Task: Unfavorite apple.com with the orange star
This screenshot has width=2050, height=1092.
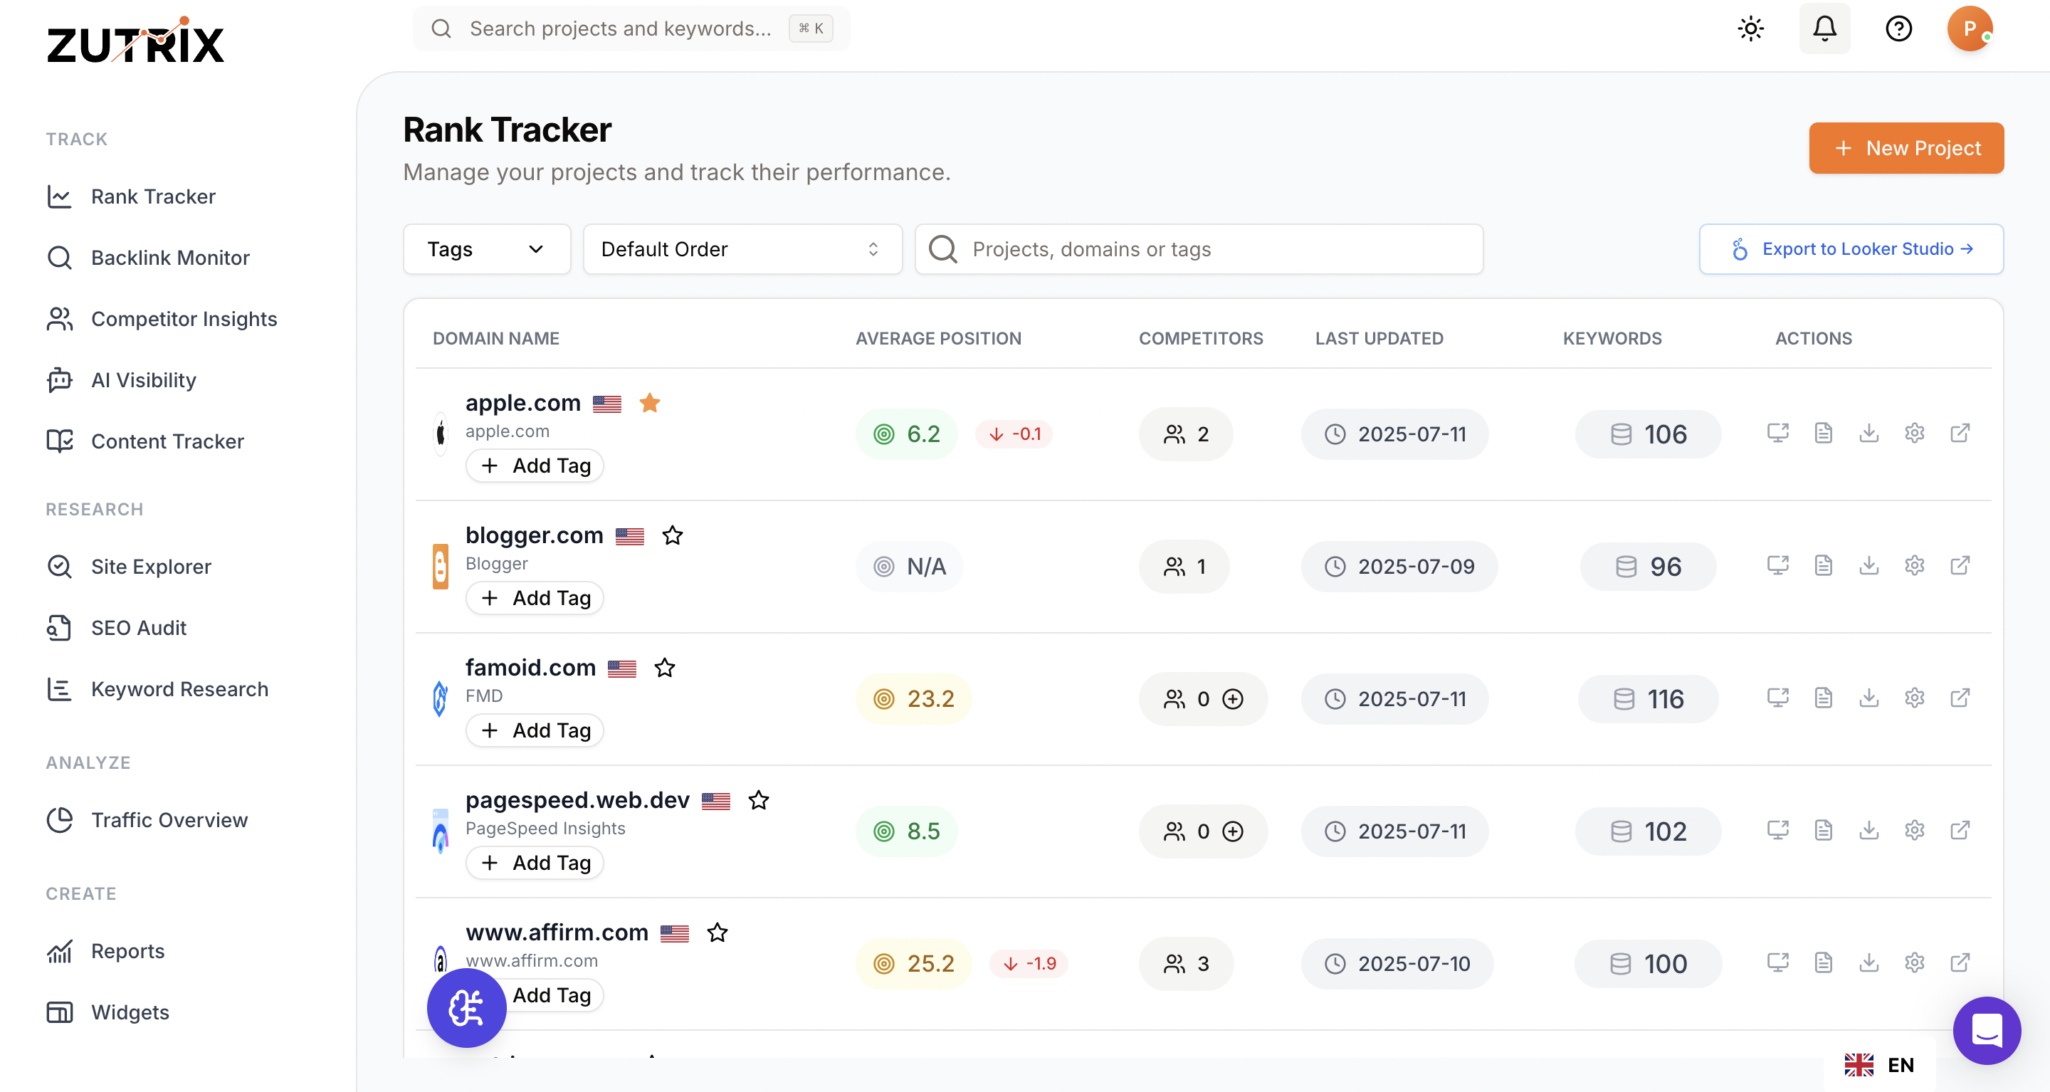Action: coord(649,403)
